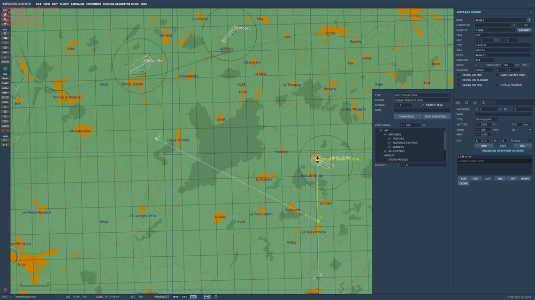Click the Condition percentage slider bar

click(x=493, y=25)
